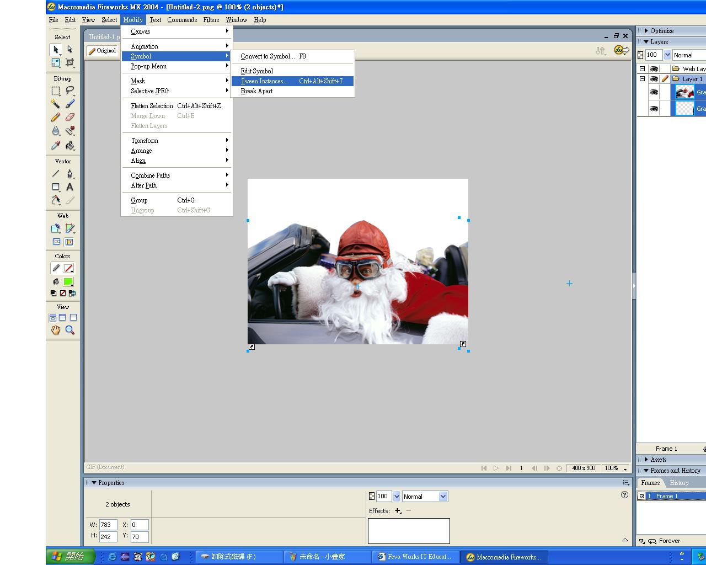
Task: Select the Magic Wand tool
Action: pyautogui.click(x=56, y=104)
